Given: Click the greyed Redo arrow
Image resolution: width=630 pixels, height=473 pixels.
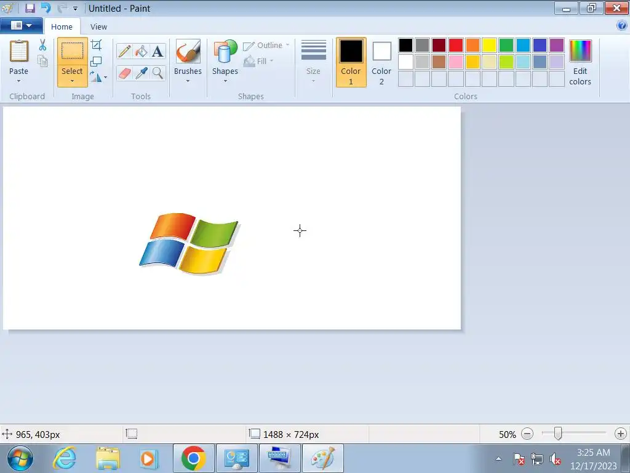Looking at the screenshot, I should tap(62, 8).
